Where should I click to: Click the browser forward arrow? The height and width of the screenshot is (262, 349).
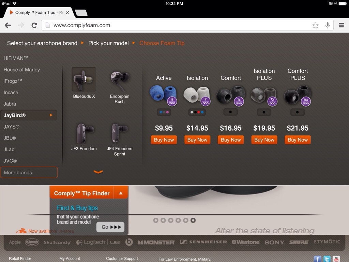pyautogui.click(x=21, y=25)
